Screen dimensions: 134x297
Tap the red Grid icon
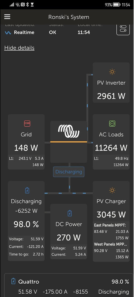click(x=27, y=124)
